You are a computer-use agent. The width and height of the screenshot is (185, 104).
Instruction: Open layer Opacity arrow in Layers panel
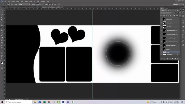[180, 13]
